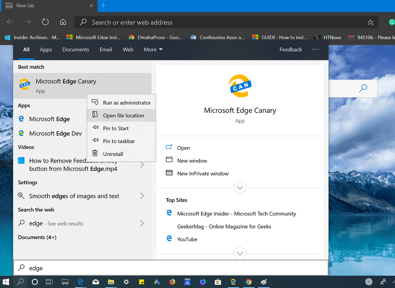
Task: Open the OmahaProxy bookmark
Action: 155,37
